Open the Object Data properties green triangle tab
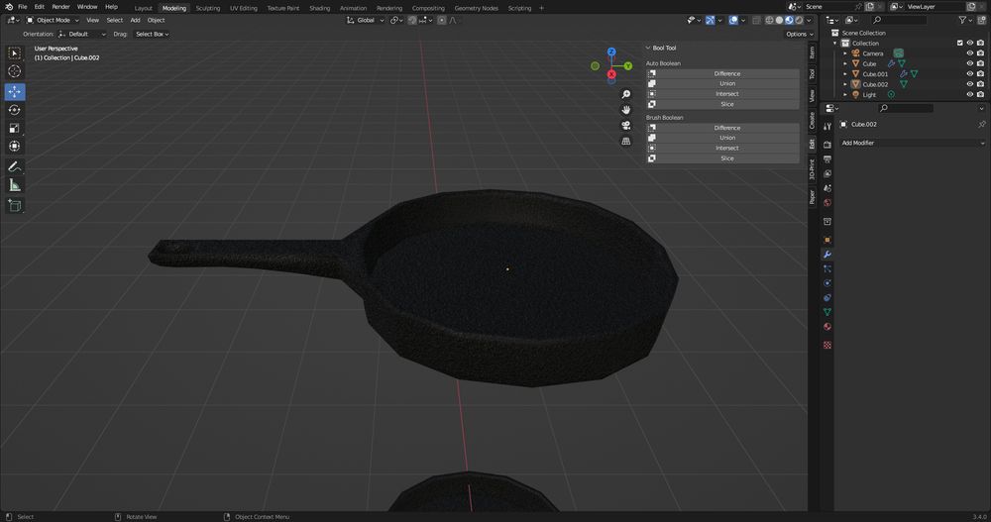 827,312
